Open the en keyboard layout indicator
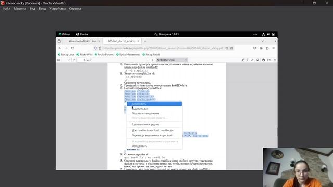The width and height of the screenshot is (333, 187). tap(255, 34)
